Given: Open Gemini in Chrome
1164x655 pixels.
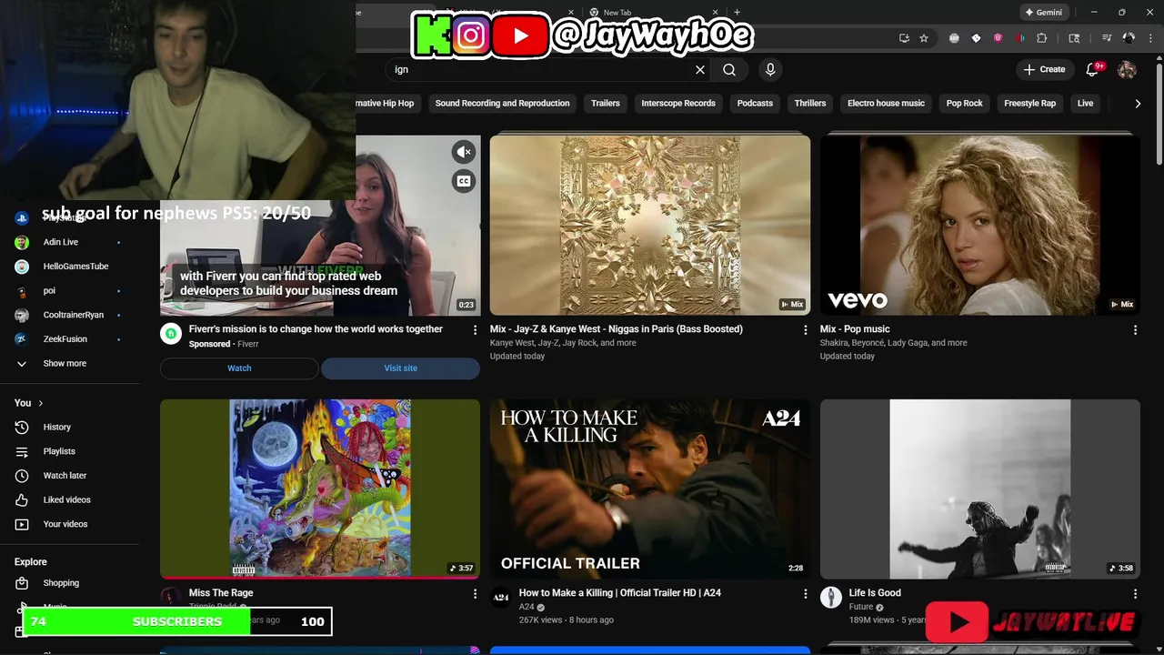Looking at the screenshot, I should point(1043,13).
